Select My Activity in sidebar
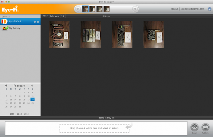213x137 pixels. [15, 28]
